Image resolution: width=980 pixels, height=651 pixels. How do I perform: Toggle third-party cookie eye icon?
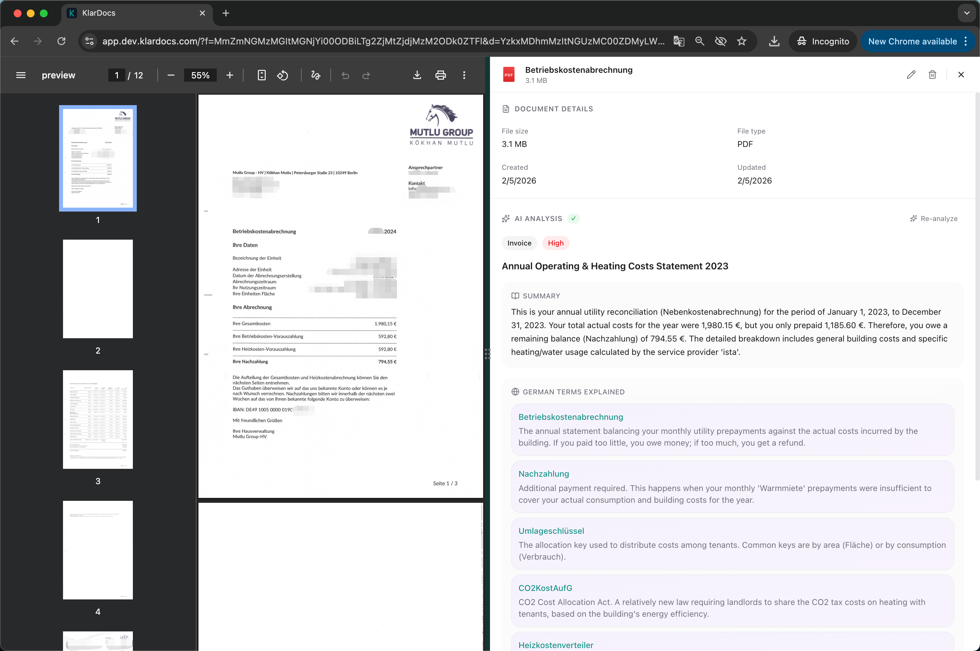coord(720,41)
